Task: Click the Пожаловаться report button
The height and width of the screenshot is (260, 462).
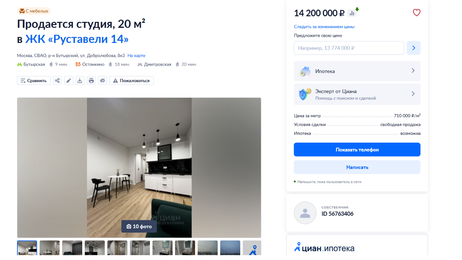Action: (x=131, y=80)
